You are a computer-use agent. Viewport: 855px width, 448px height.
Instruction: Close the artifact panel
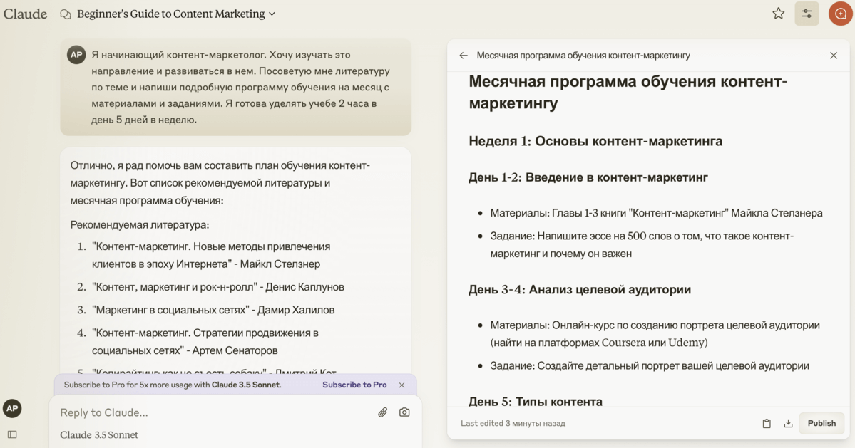(833, 56)
